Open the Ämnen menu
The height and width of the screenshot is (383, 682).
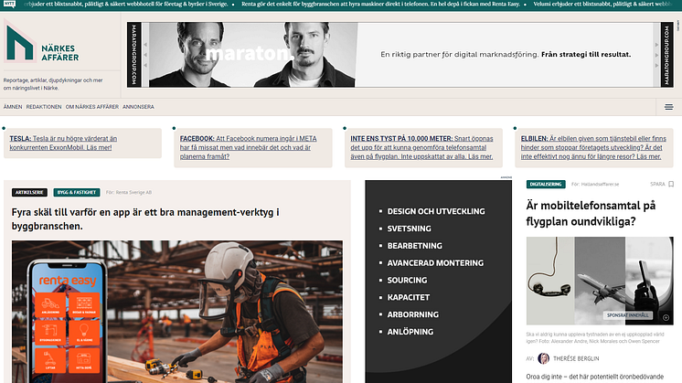[x=13, y=107]
